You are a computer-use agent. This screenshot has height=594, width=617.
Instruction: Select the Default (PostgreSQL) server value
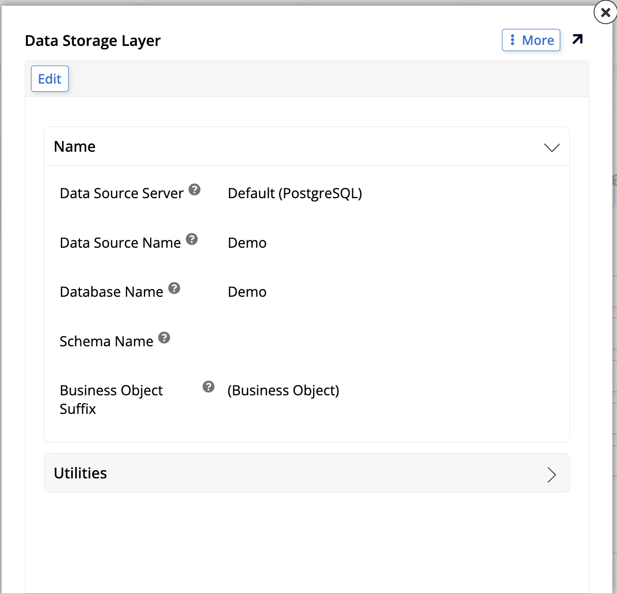point(295,194)
